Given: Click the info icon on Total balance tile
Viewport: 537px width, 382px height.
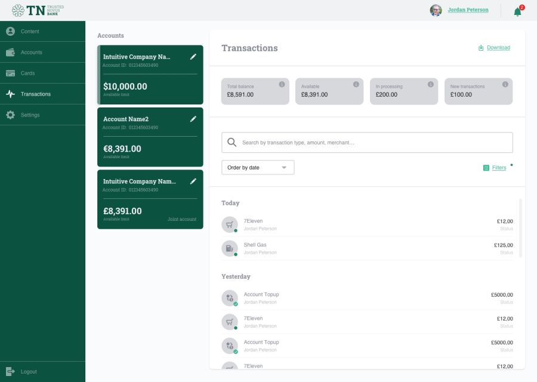Looking at the screenshot, I should click(x=282, y=85).
